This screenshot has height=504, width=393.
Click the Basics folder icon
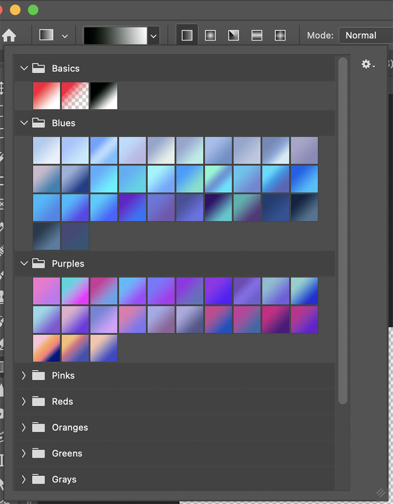point(38,68)
